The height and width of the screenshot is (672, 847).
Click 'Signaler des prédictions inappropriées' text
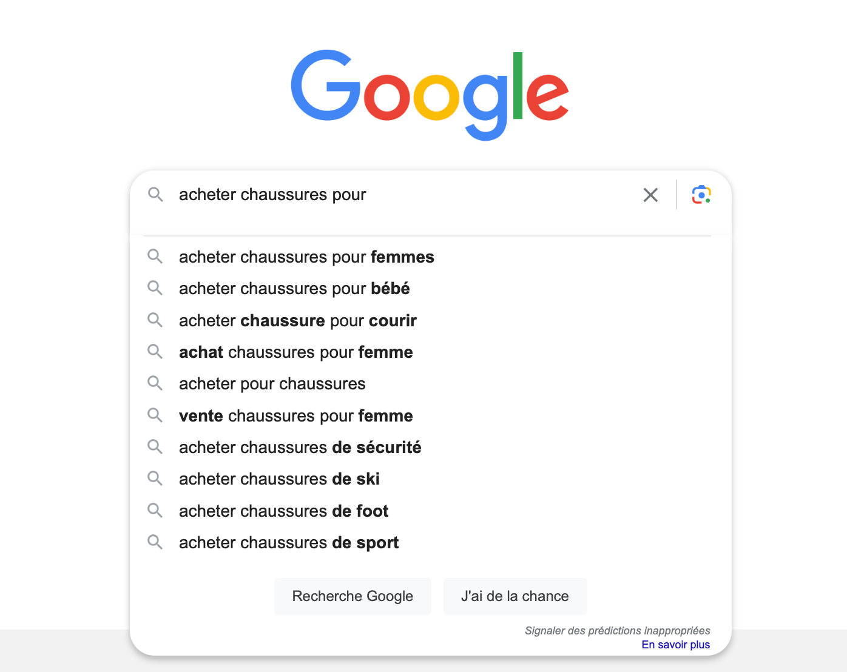[x=617, y=631]
